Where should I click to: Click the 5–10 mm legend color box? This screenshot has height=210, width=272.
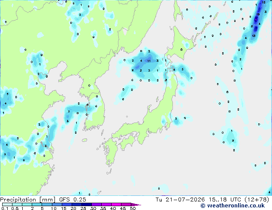pos(47,204)
